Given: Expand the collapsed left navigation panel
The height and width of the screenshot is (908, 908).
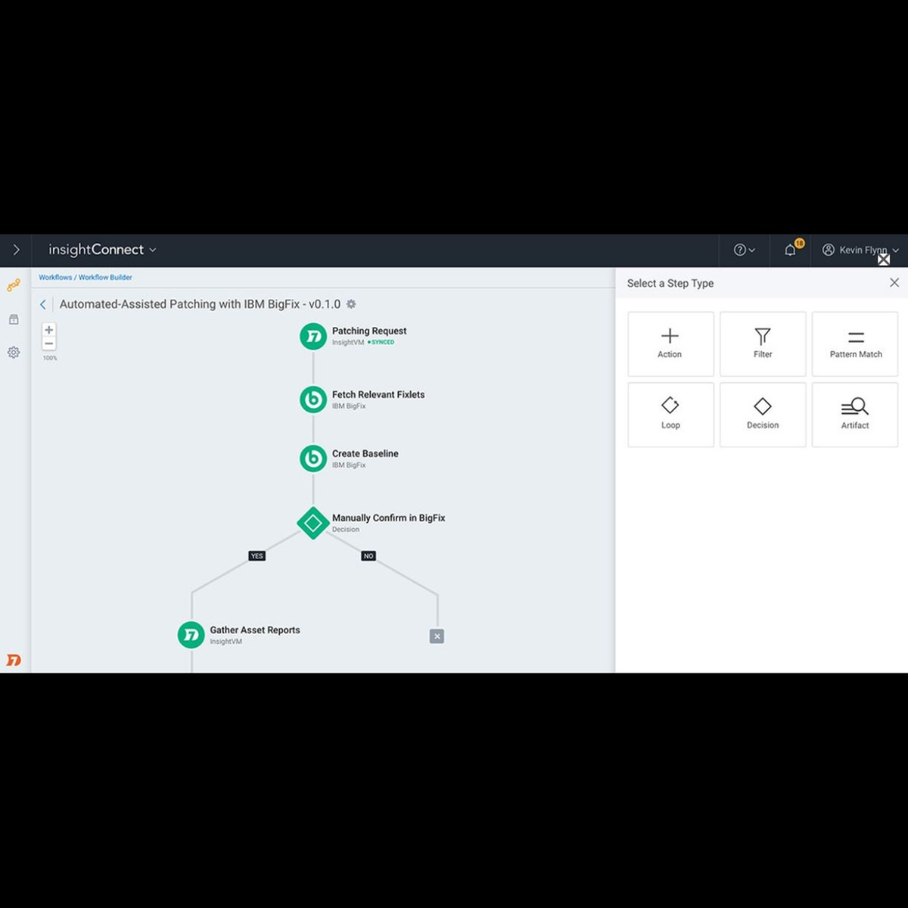Looking at the screenshot, I should click(16, 250).
